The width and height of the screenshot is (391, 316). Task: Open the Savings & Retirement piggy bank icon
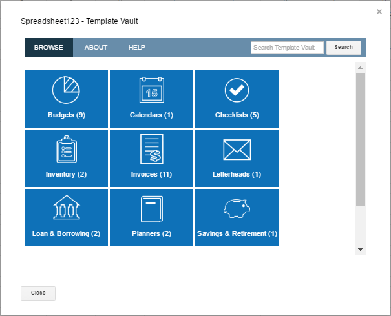pos(237,208)
